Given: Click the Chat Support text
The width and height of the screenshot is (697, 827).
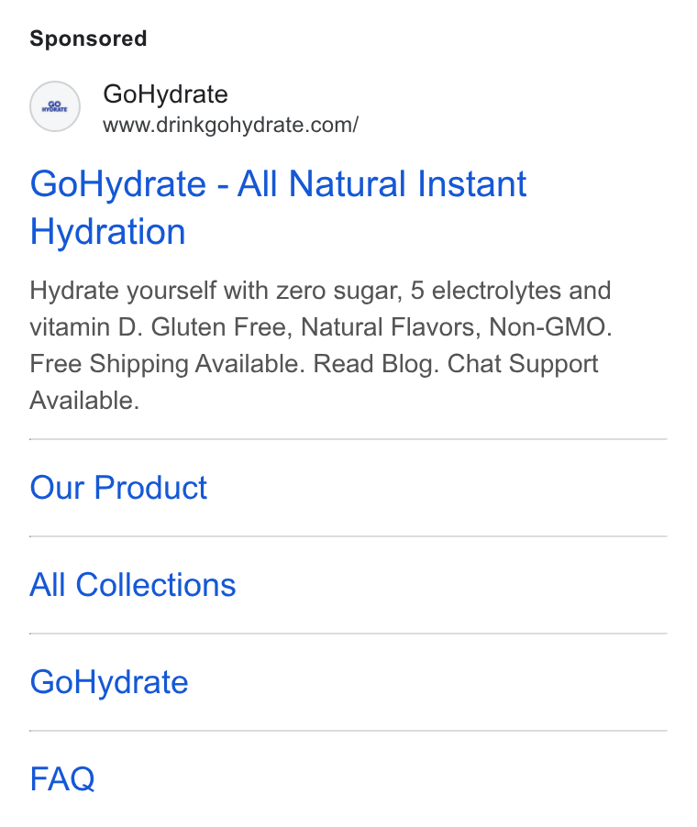Looking at the screenshot, I should click(523, 364).
